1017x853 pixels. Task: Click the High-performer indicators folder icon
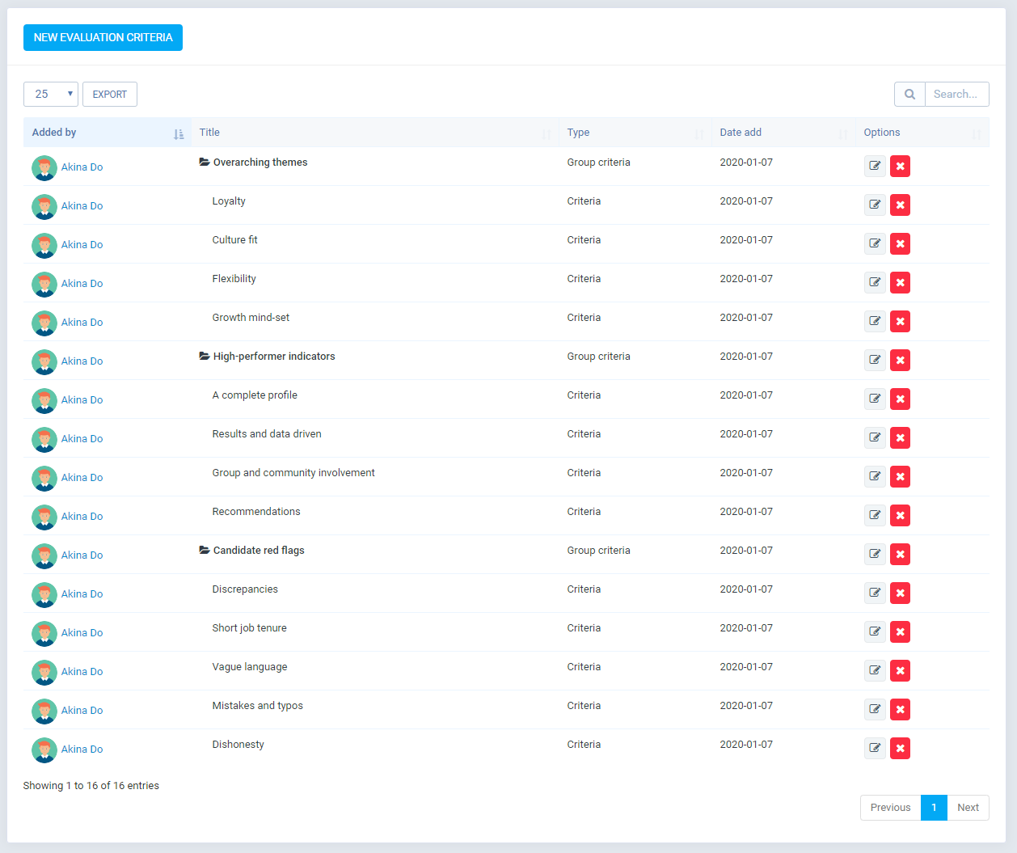click(x=205, y=357)
